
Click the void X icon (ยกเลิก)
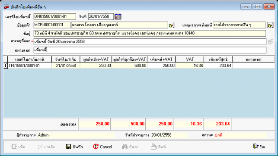pos(40,147)
